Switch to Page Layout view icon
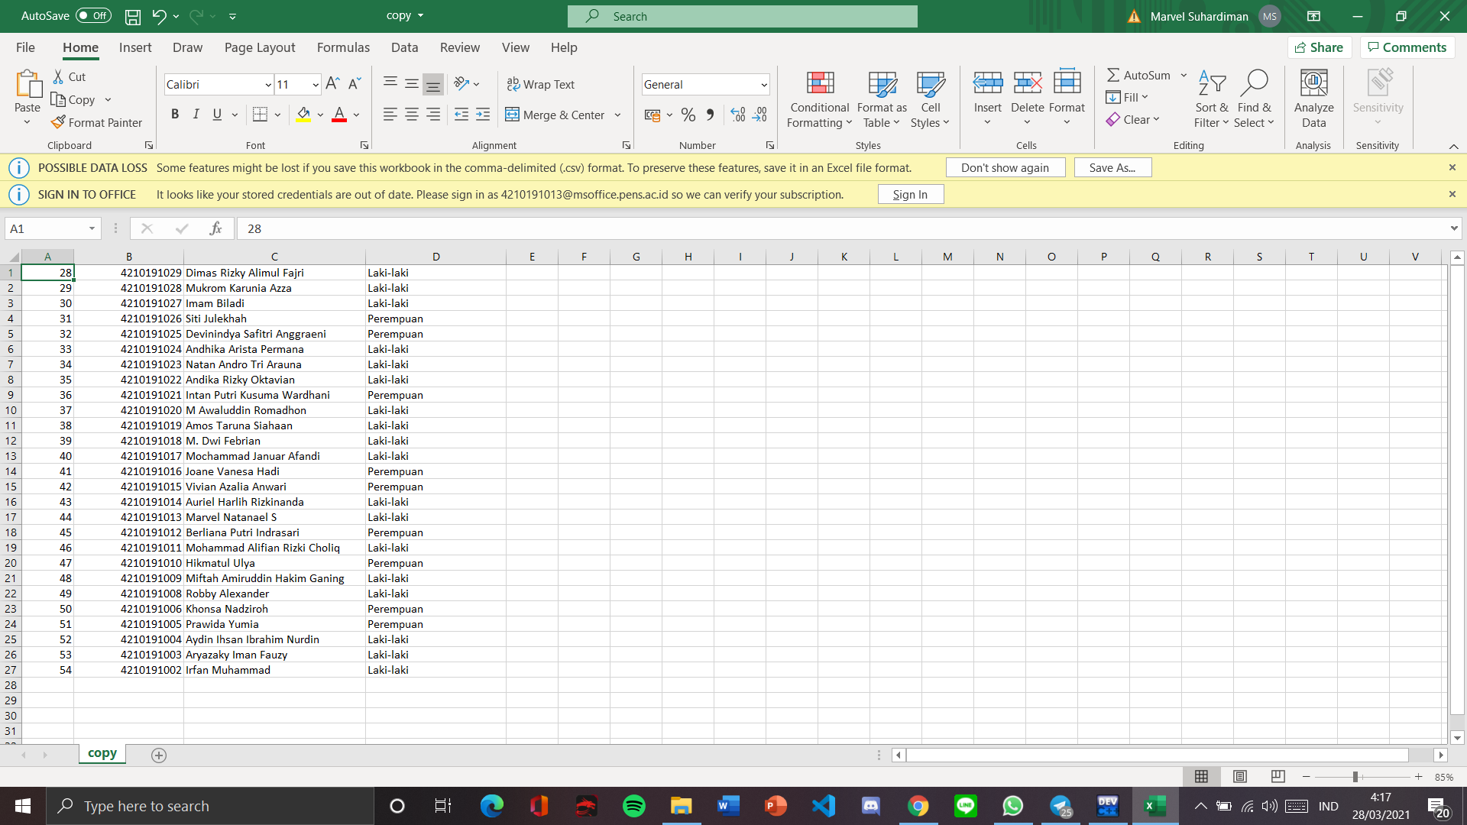Screen dimensions: 1467x825 [x=1240, y=776]
